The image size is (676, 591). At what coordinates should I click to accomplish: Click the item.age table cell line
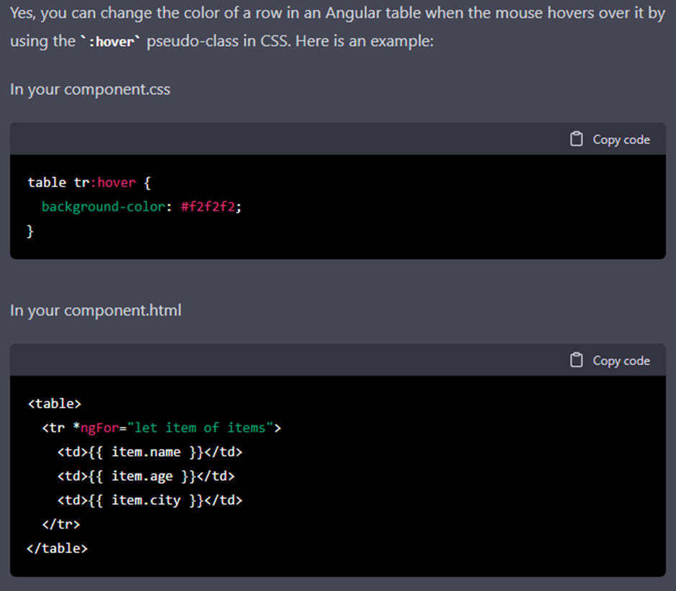(146, 476)
